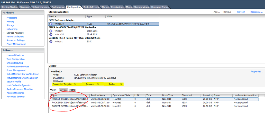Image resolution: width=265 pixels, height=113 pixels.
Task: Select ROCKET iSCSI Disk eui.24070e186 row
Action: (154, 99)
